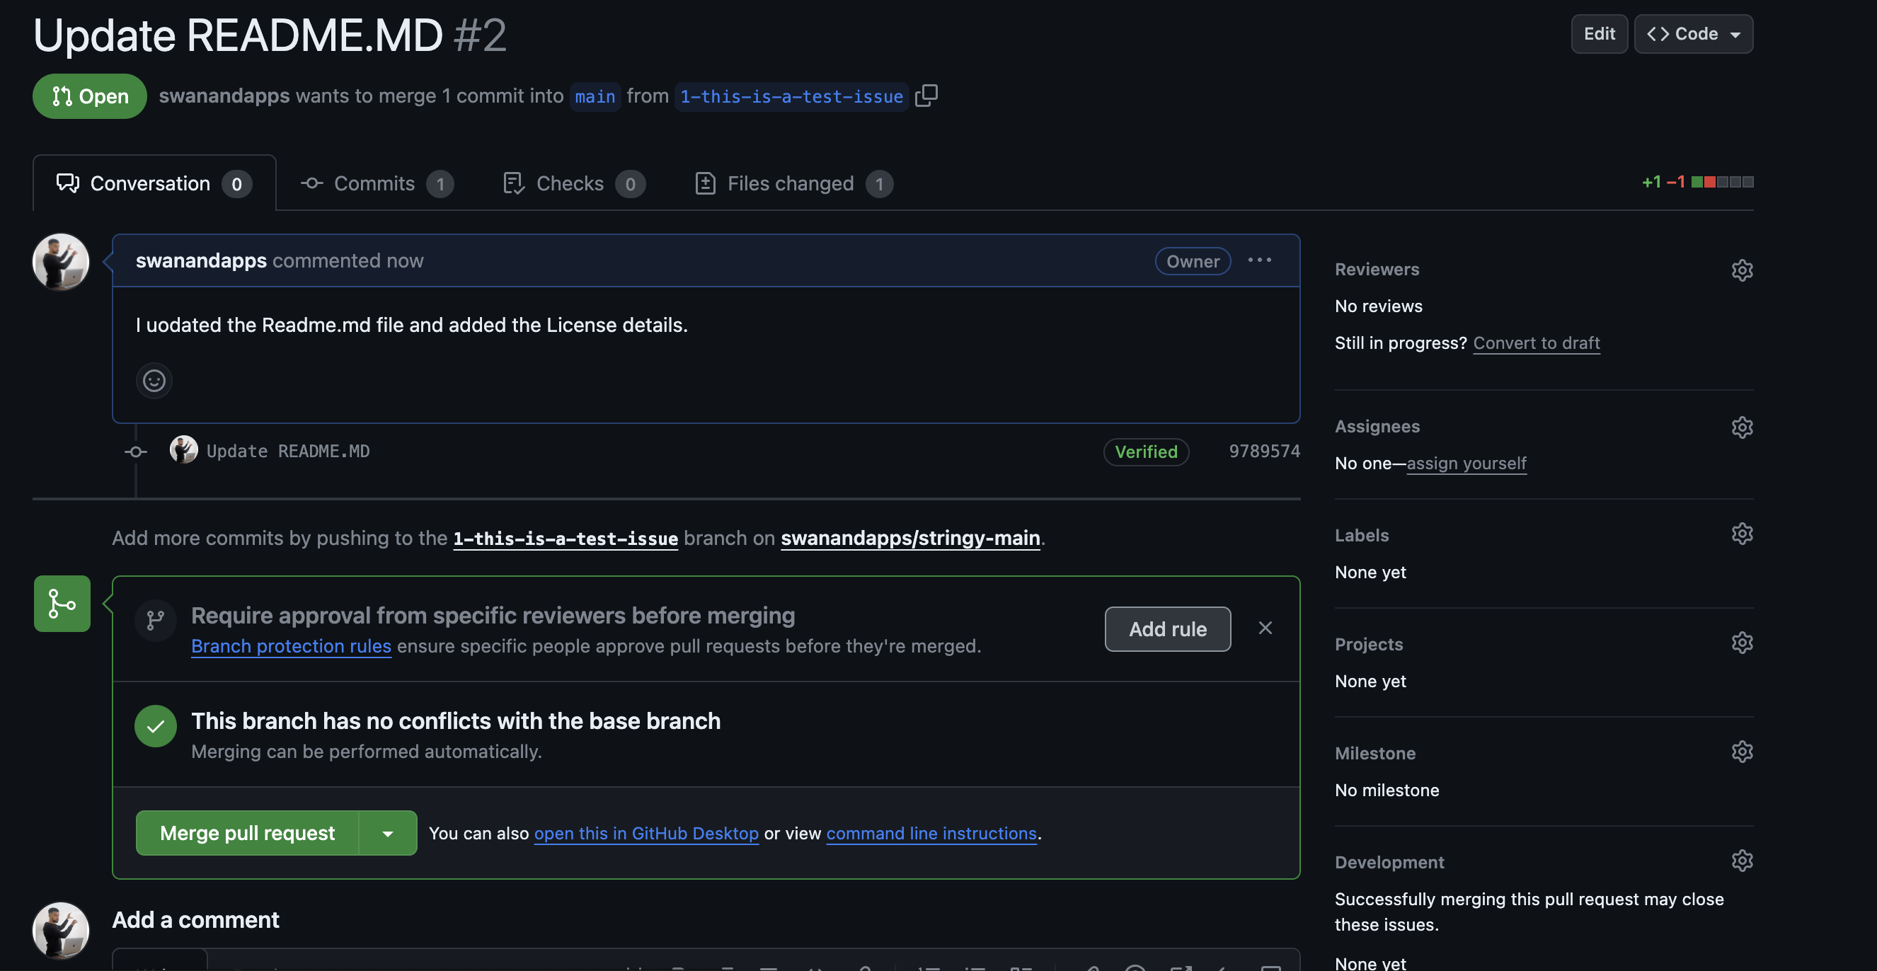Switch to the Files changed tab
Image resolution: width=1877 pixels, height=971 pixels.
pyautogui.click(x=794, y=183)
